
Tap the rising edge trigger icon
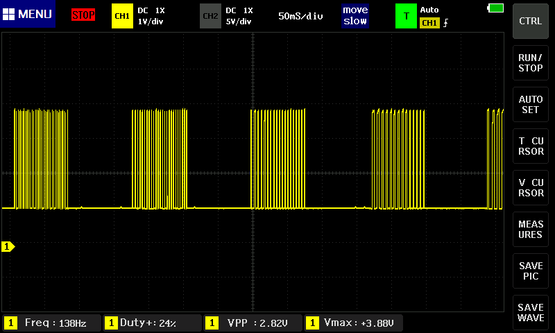(445, 23)
